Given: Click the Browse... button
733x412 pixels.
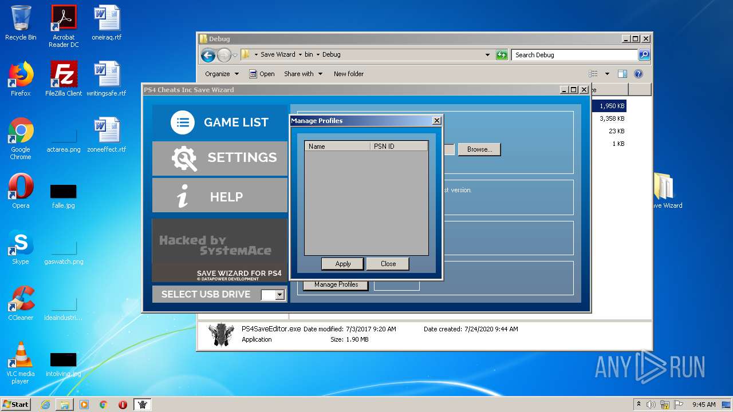Looking at the screenshot, I should coord(479,149).
